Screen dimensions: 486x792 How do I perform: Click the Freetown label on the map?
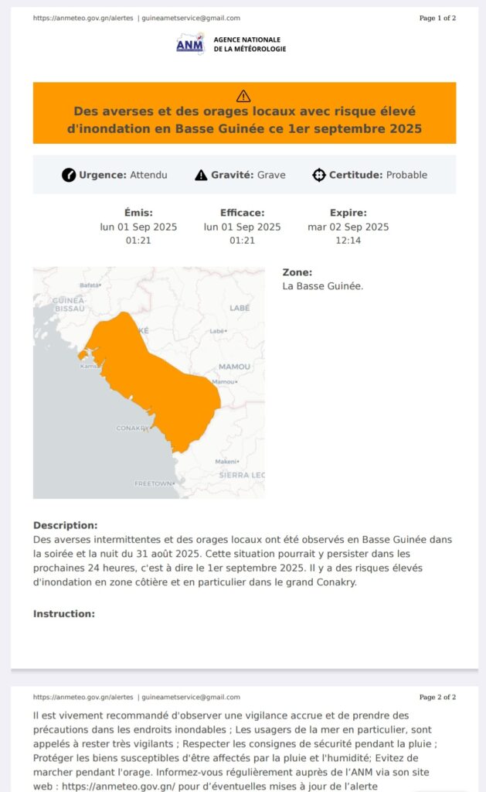[154, 483]
